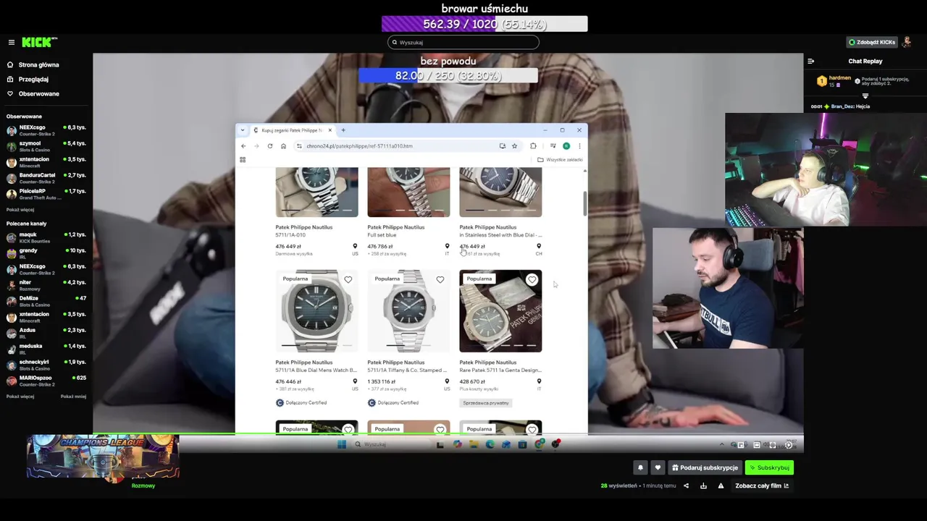Open Rozmowy category link under thumbnail

point(143,486)
